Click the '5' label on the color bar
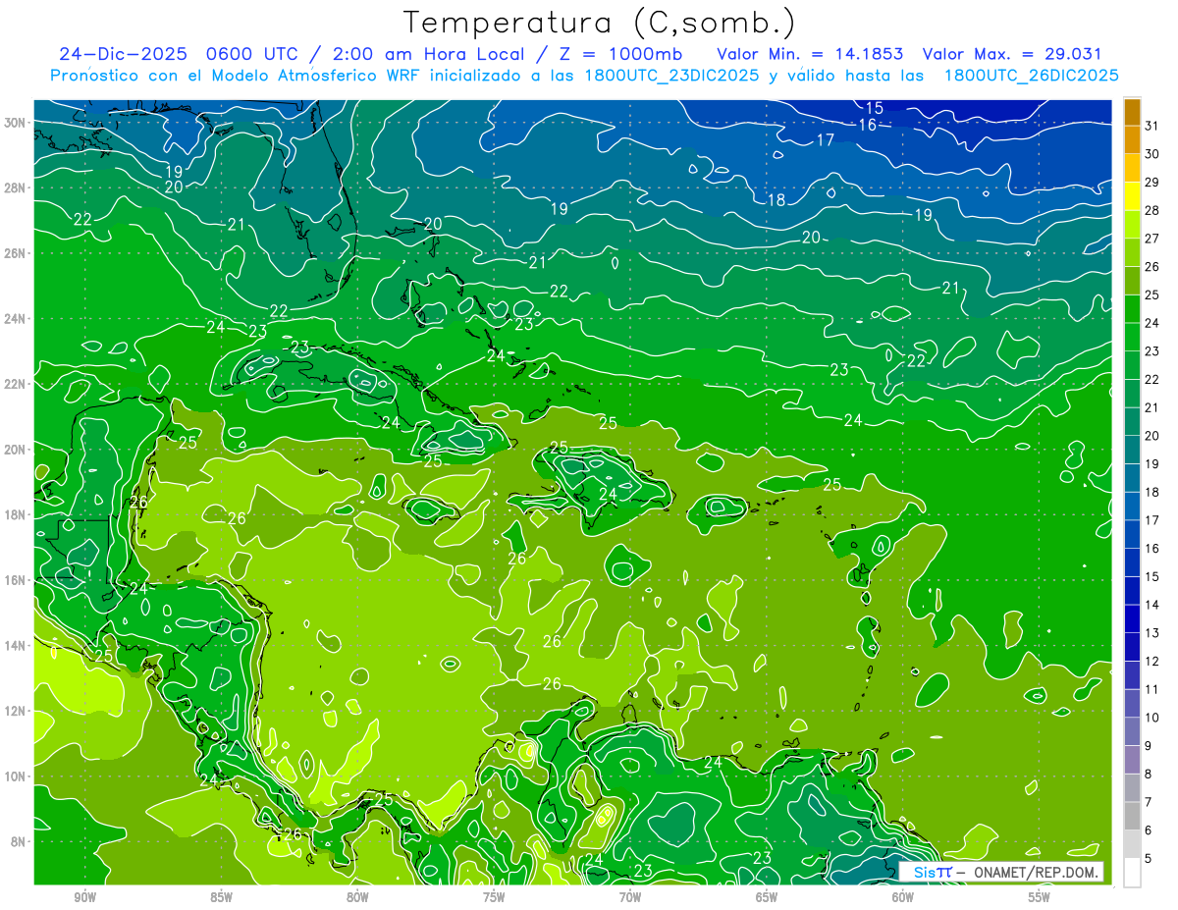 click(1149, 859)
